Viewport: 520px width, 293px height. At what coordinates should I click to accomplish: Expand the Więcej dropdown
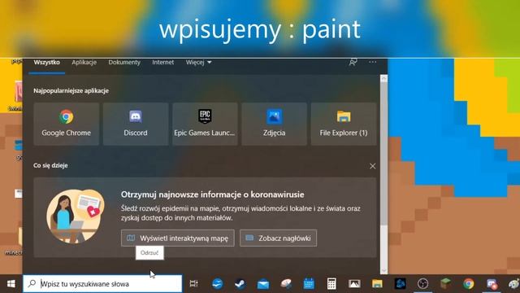point(198,63)
